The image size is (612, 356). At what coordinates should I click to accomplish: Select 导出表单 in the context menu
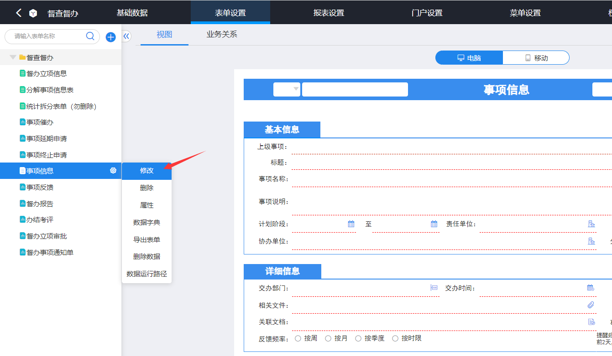[146, 239]
